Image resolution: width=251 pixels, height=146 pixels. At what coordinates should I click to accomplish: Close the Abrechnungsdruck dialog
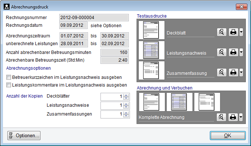241,7
